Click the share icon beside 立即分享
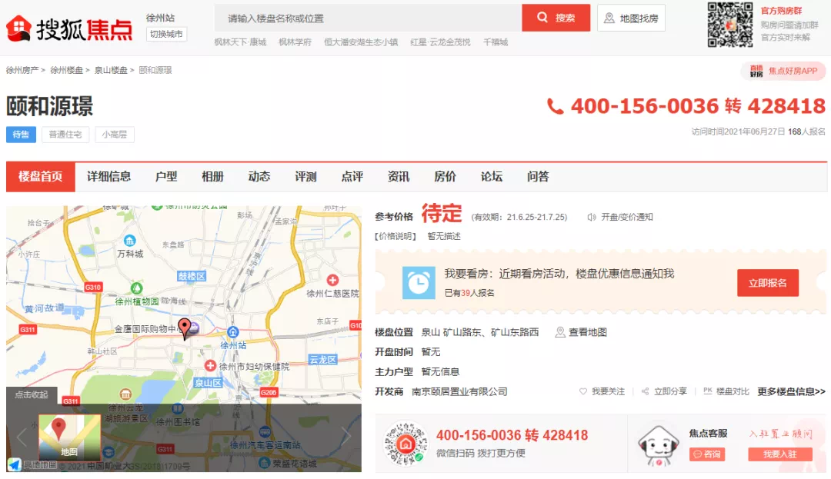The width and height of the screenshot is (831, 479). pos(645,391)
